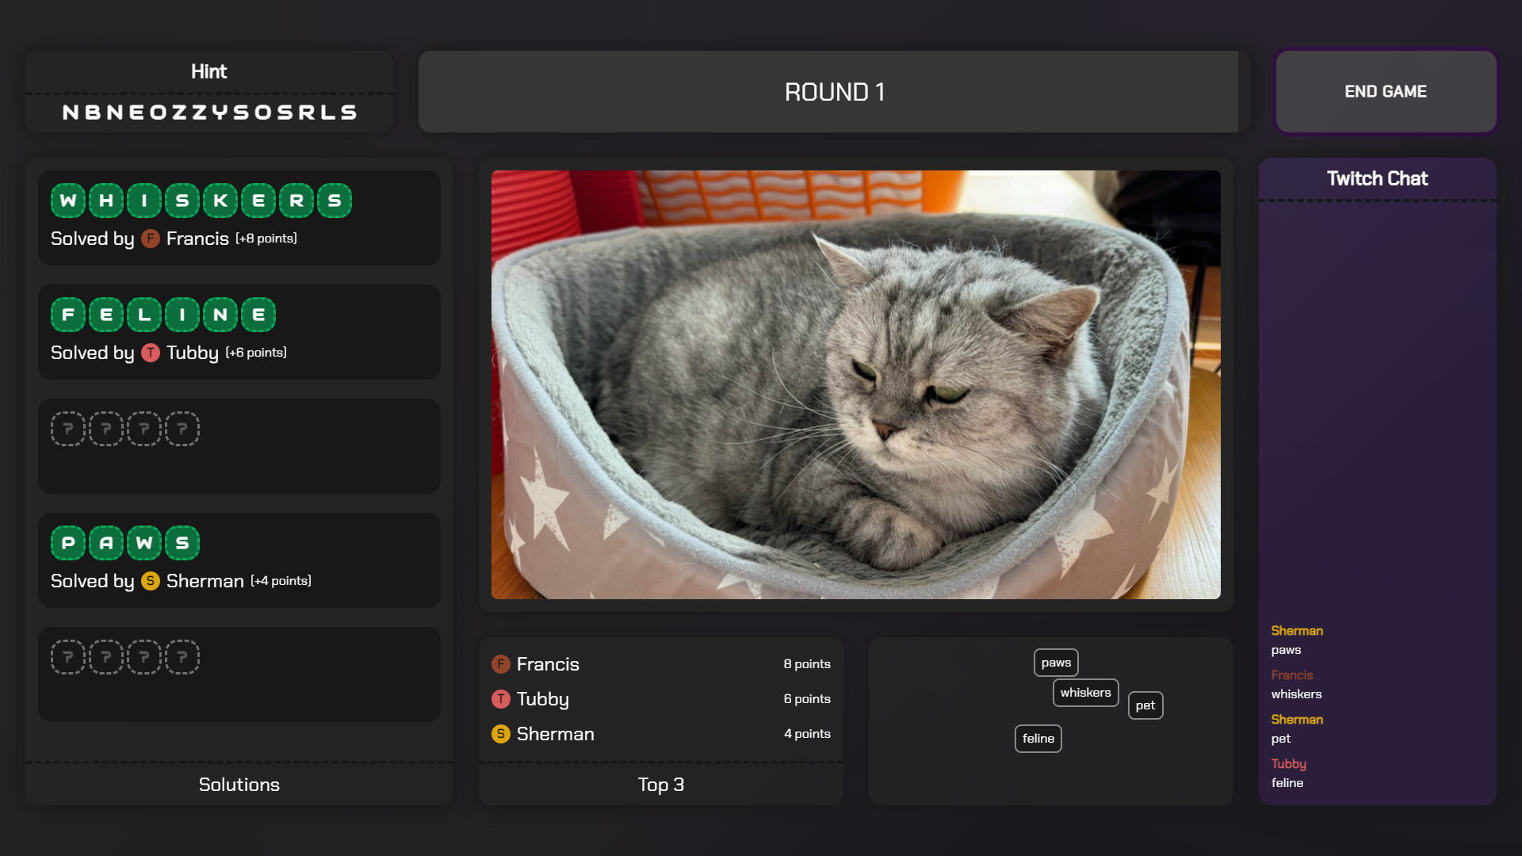
Task: Click the 'whiskers' guess bubble
Action: tap(1085, 693)
